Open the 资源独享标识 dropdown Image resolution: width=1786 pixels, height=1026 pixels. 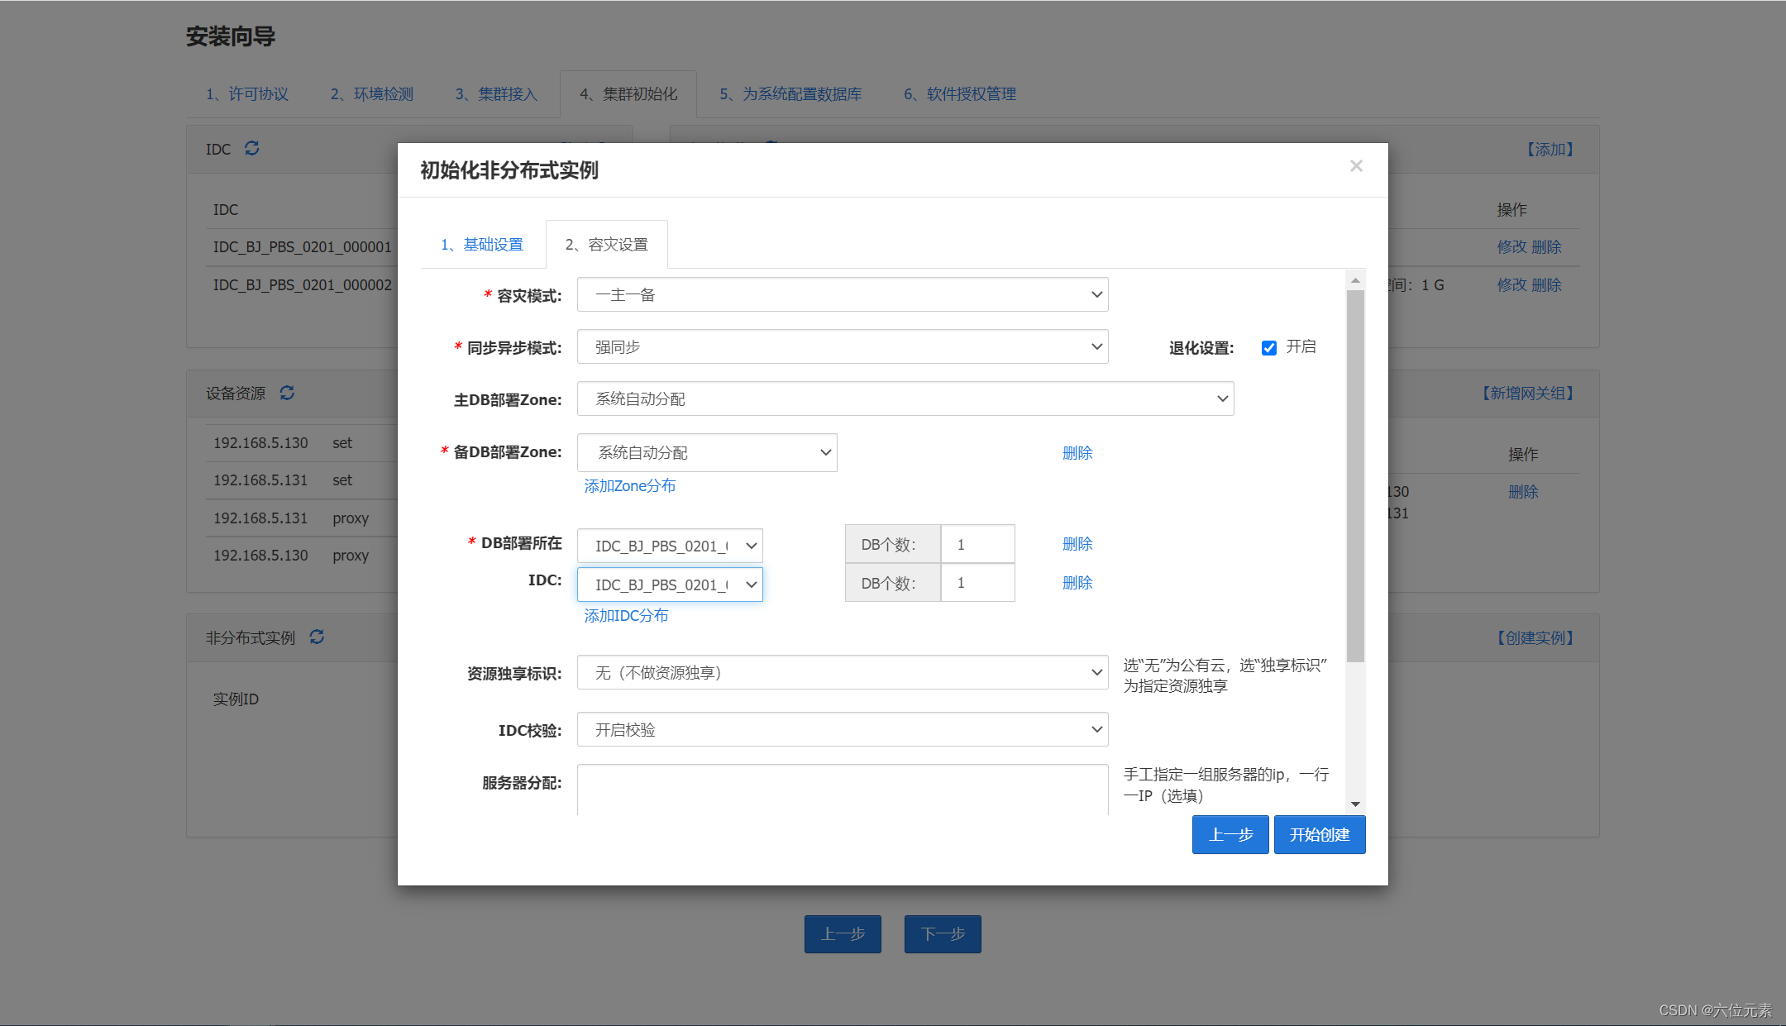pyautogui.click(x=842, y=673)
